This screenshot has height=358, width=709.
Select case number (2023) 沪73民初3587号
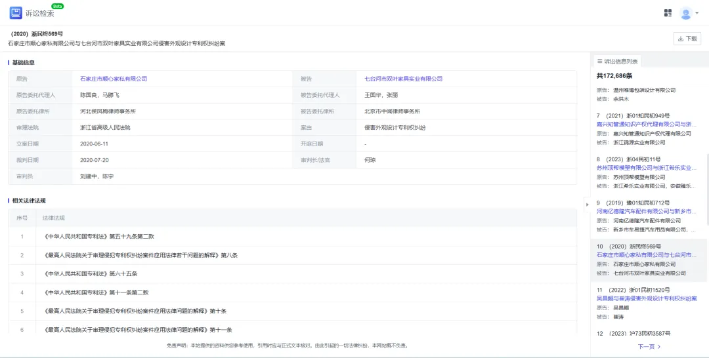click(x=641, y=334)
